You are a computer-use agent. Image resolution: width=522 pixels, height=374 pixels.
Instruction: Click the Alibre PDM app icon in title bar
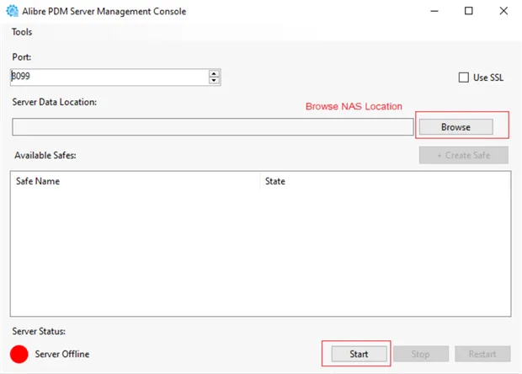point(13,11)
